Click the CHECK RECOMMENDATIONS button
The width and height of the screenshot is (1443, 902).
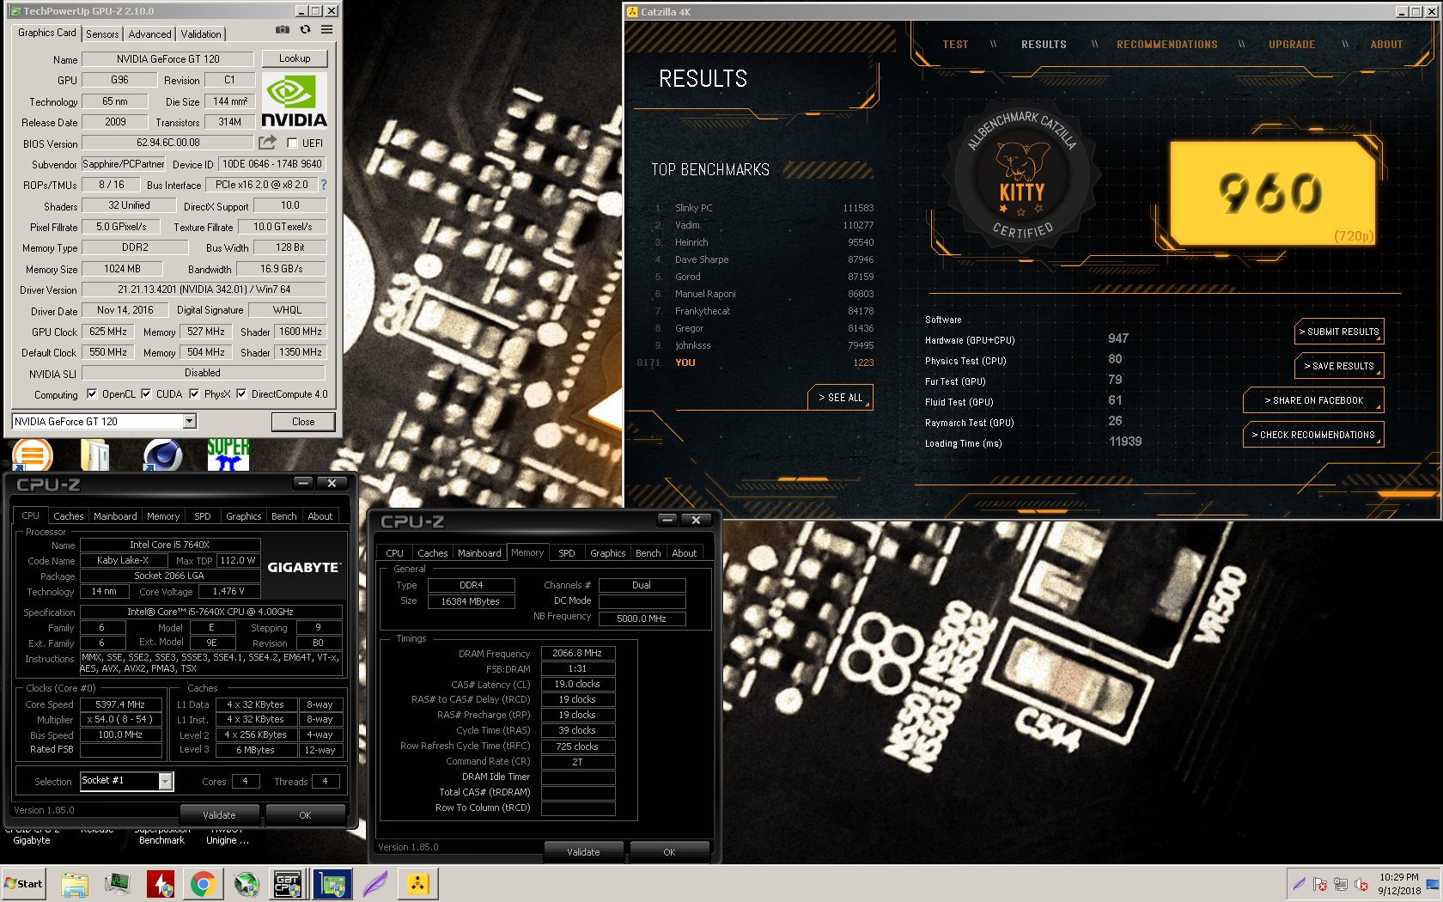pyautogui.click(x=1313, y=435)
